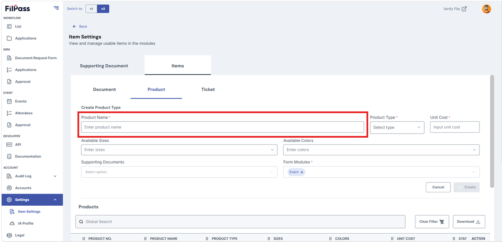Remove the Event tag from Form Modules
Screen dimensions: 502x242
tap(302, 172)
